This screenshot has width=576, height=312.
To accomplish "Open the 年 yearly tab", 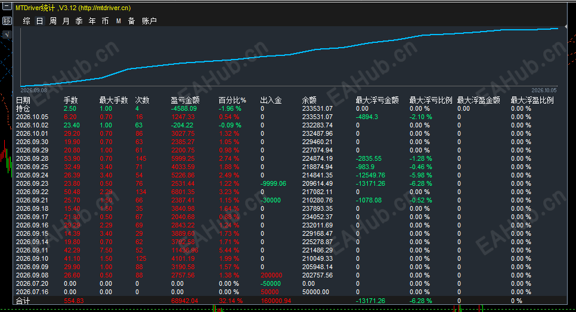I will (x=92, y=21).
